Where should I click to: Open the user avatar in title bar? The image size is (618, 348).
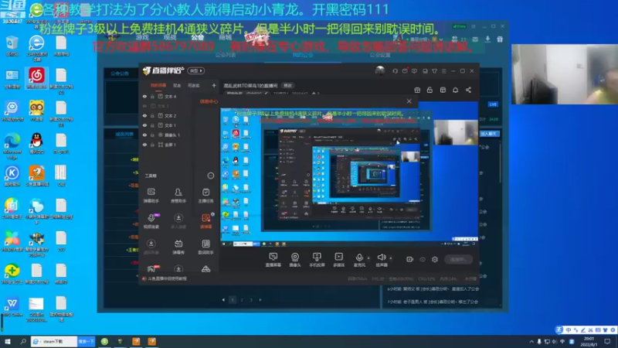[x=380, y=70]
